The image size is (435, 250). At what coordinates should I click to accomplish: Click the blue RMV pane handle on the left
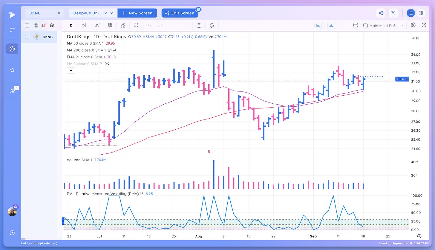point(63,221)
